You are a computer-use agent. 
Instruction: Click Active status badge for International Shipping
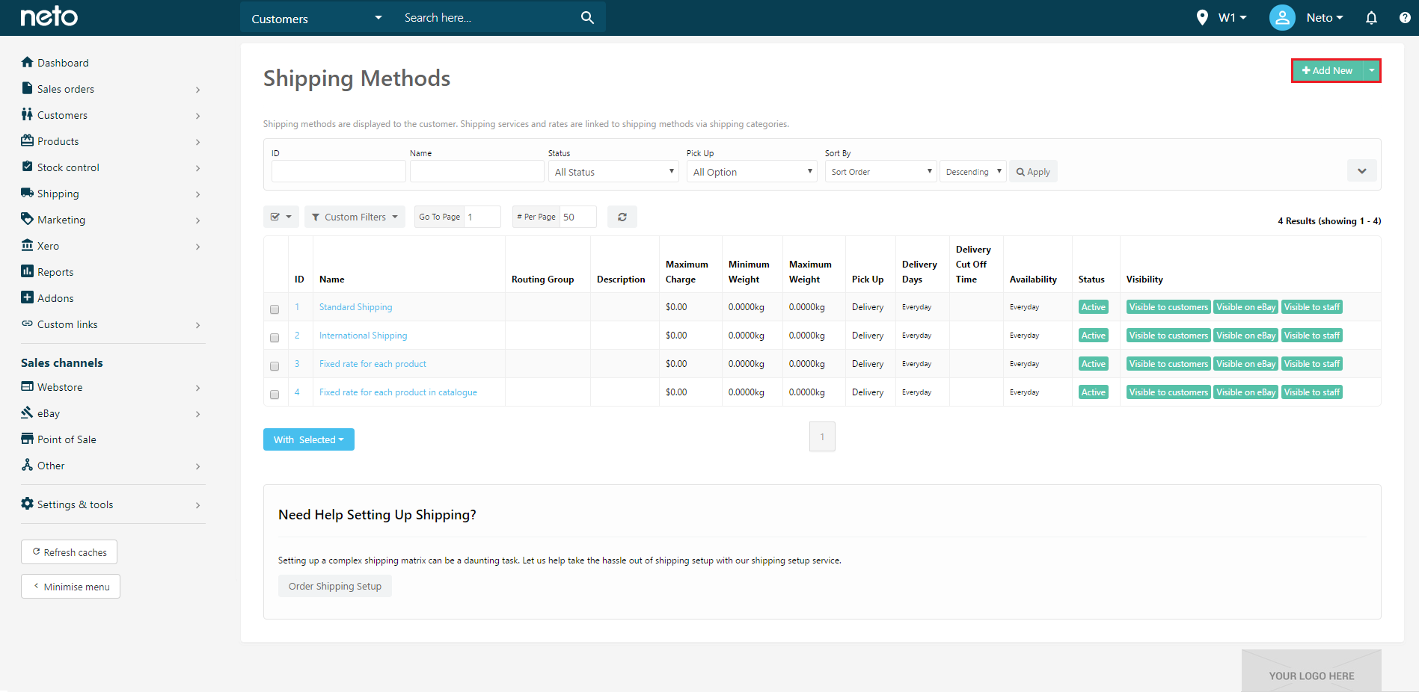click(x=1093, y=336)
